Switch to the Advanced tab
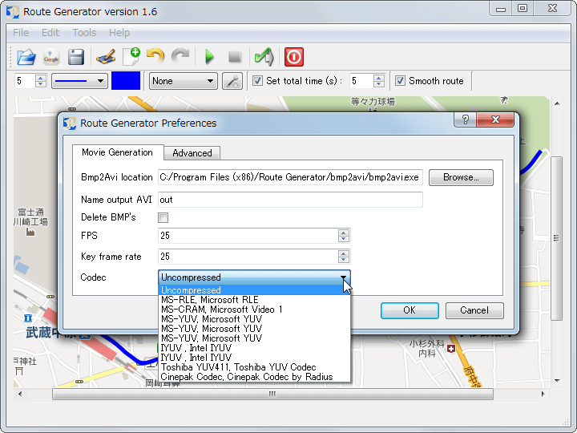This screenshot has height=433, width=577. coord(192,153)
